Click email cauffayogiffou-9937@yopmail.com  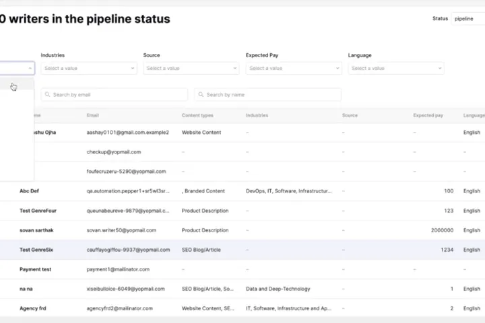(x=128, y=250)
